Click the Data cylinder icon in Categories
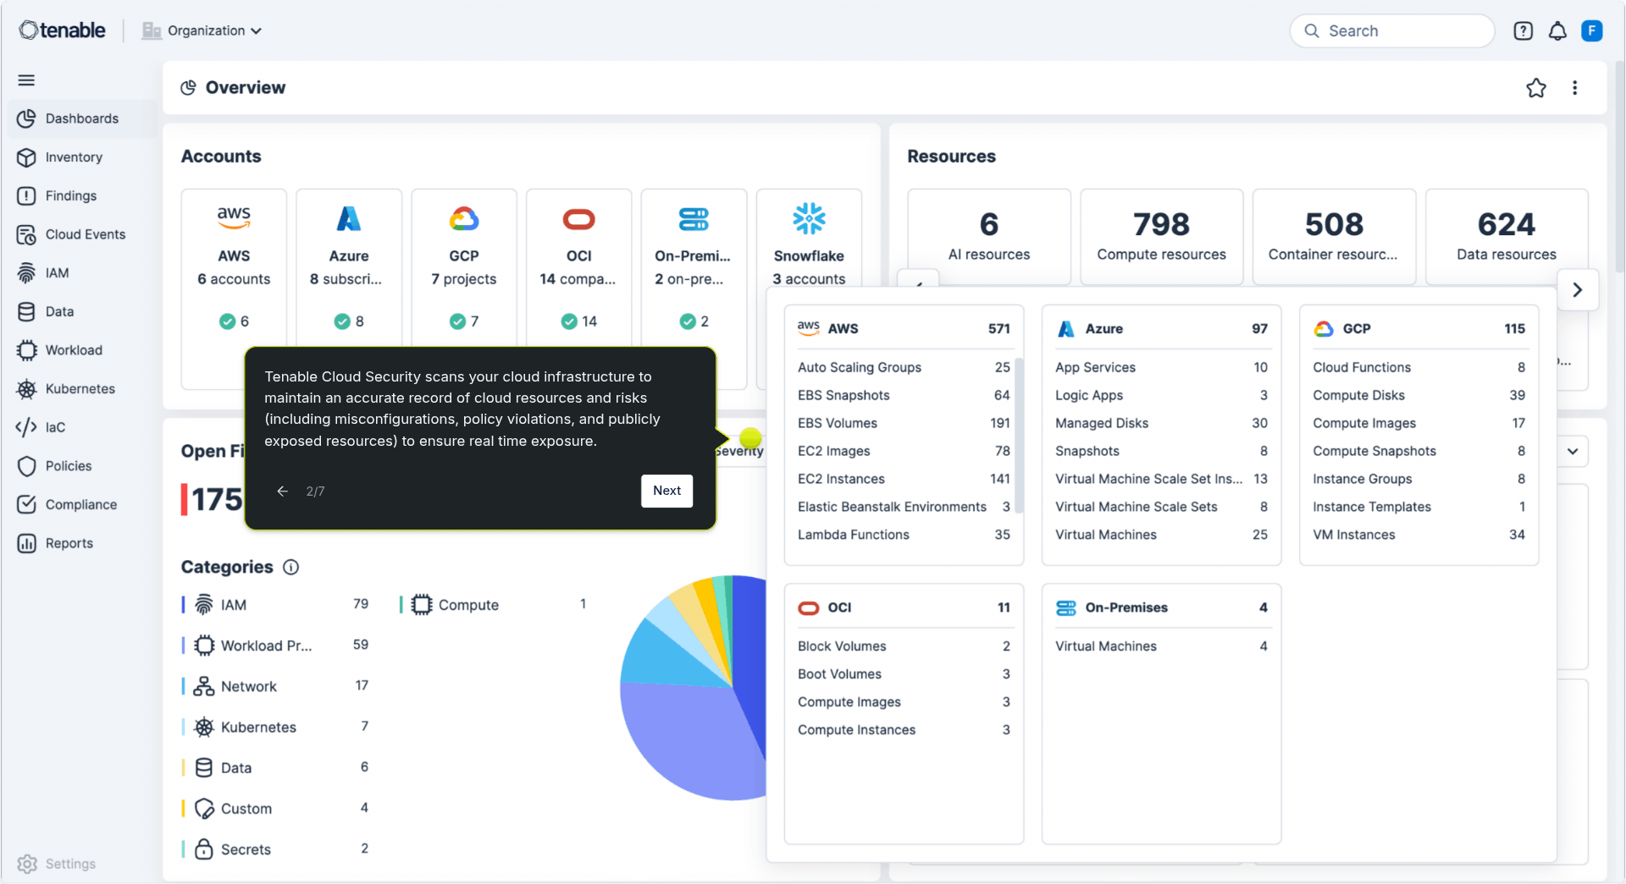 (204, 767)
